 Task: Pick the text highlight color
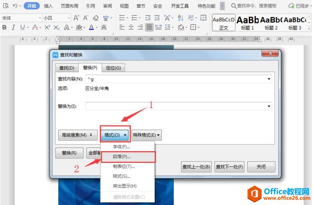click(79, 27)
